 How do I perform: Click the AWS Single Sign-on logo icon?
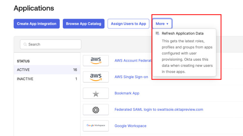pyautogui.click(x=96, y=77)
